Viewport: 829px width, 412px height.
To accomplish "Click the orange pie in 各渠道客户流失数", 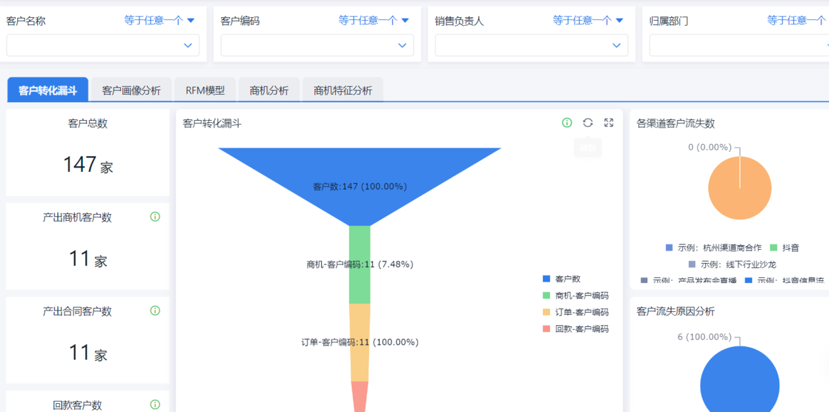I will [740, 188].
